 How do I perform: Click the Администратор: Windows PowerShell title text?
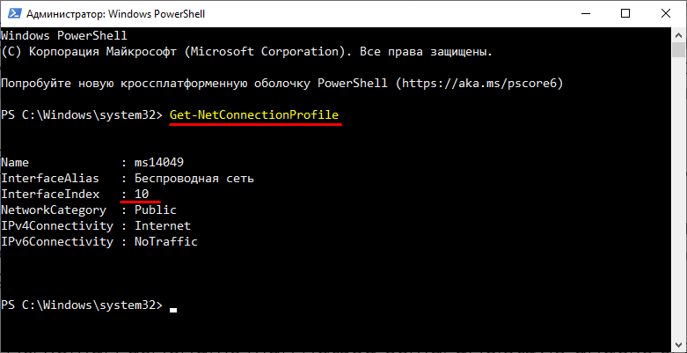[115, 14]
